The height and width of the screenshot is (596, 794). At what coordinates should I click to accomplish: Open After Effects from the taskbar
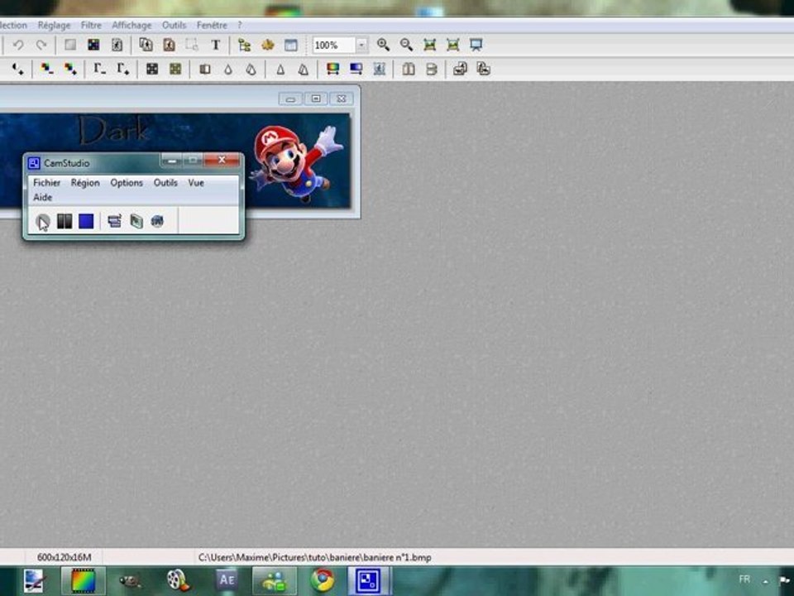click(x=227, y=579)
